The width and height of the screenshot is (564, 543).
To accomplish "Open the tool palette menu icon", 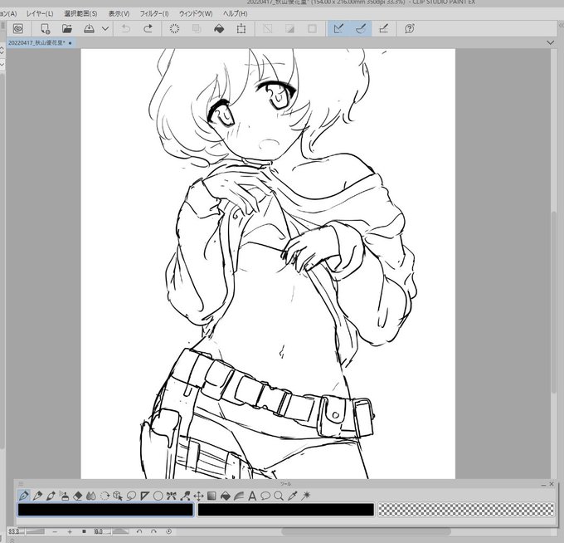I will point(21,484).
